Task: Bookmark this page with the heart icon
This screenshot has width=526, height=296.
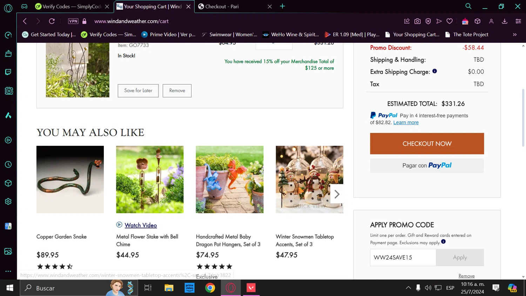Action: [450, 21]
